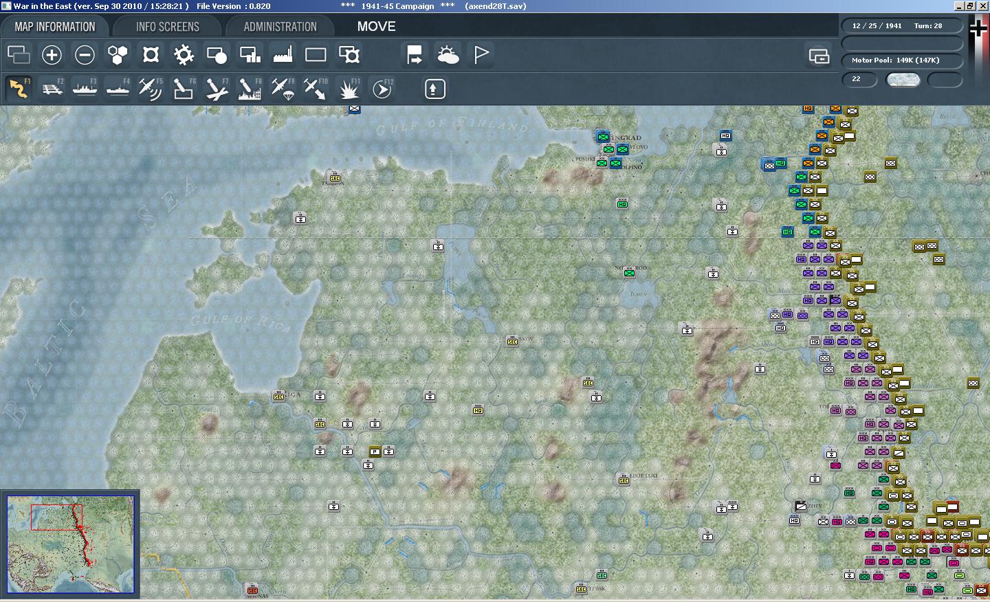Select the green unit at Novgorod
990x602 pixels.
click(x=628, y=273)
